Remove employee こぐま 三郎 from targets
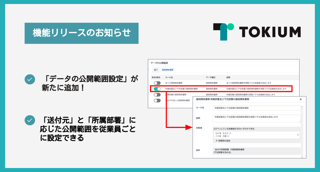 [x=228, y=136]
